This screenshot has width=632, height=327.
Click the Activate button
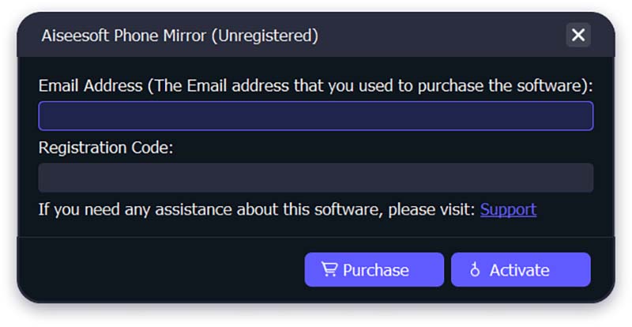521,270
